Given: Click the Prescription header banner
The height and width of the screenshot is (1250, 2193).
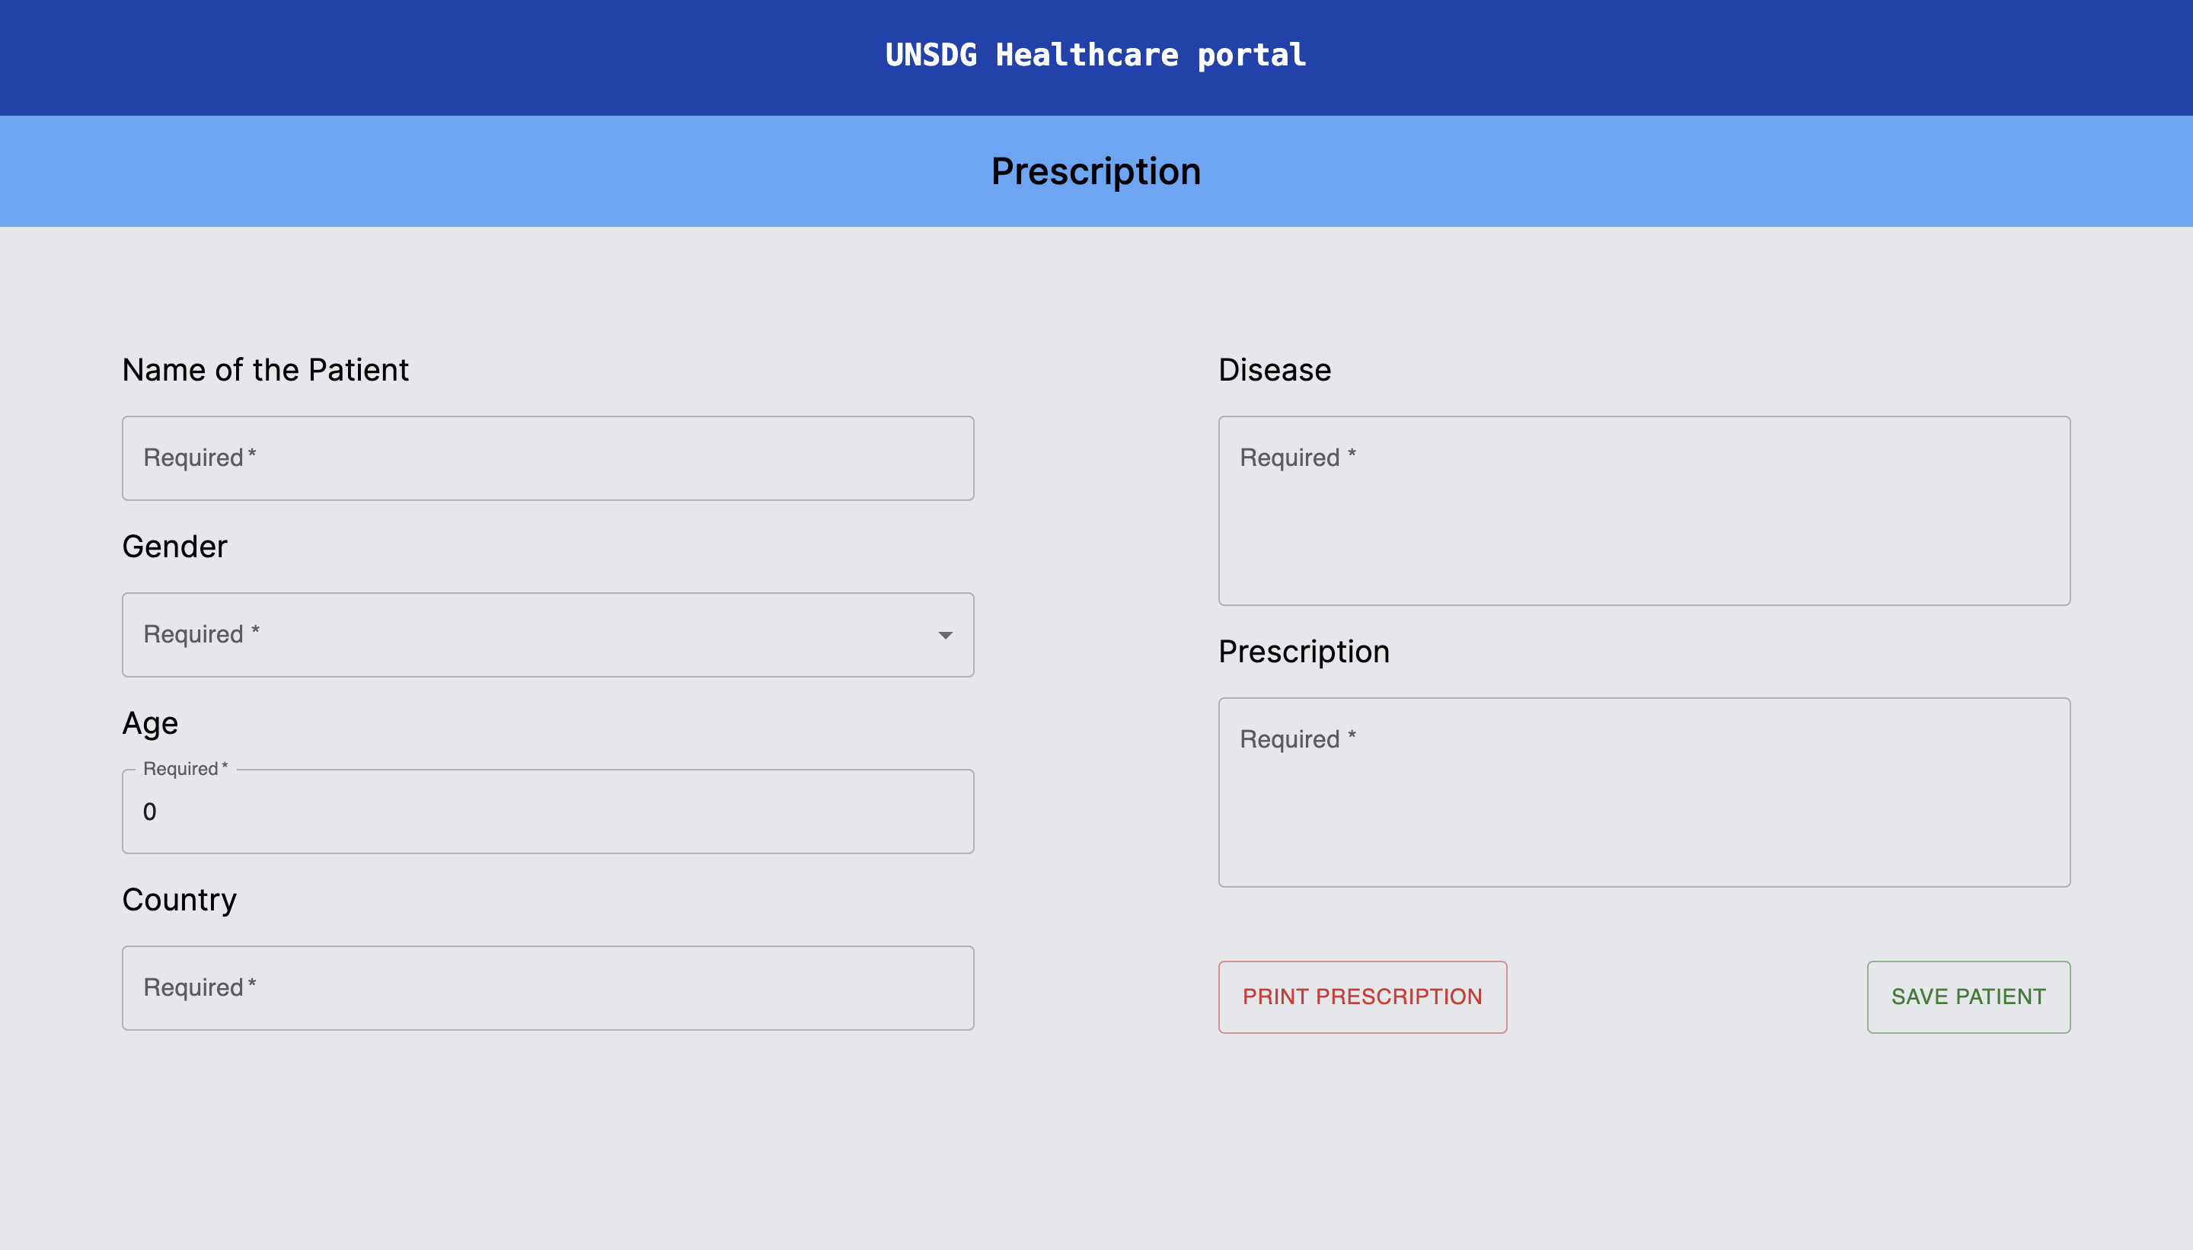Looking at the screenshot, I should coord(1096,171).
